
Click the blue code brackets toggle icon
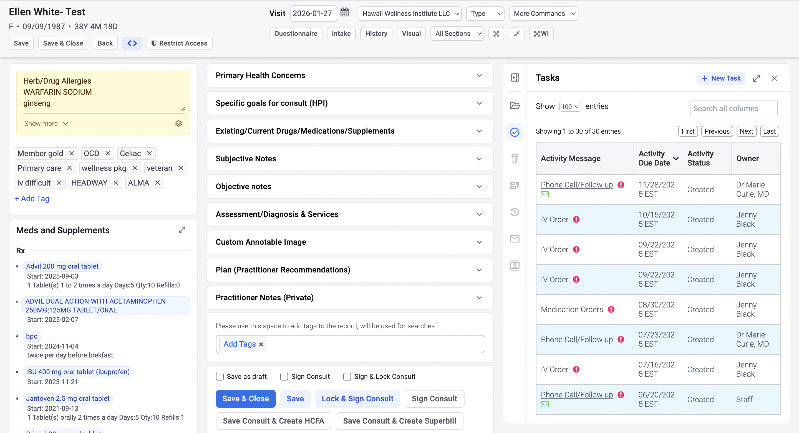click(132, 43)
